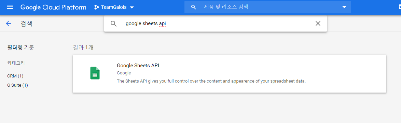Clear the search with the X icon
The width and height of the screenshot is (401, 123).
point(318,24)
